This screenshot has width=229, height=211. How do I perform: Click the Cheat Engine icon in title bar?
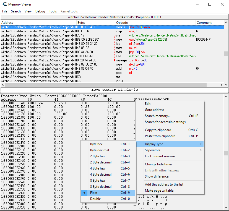[x=4, y=4]
